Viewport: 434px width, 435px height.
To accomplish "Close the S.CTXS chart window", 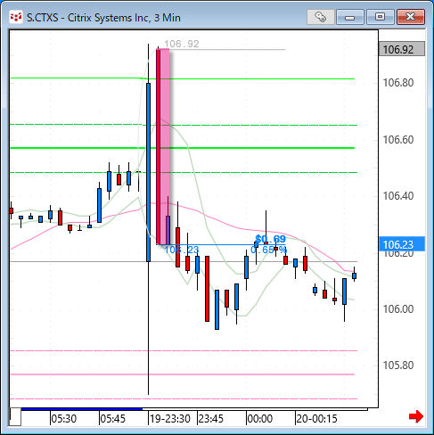I will [x=411, y=17].
